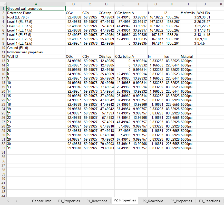
Task: Select the 'Material' column heading cell
Action: [188, 56]
